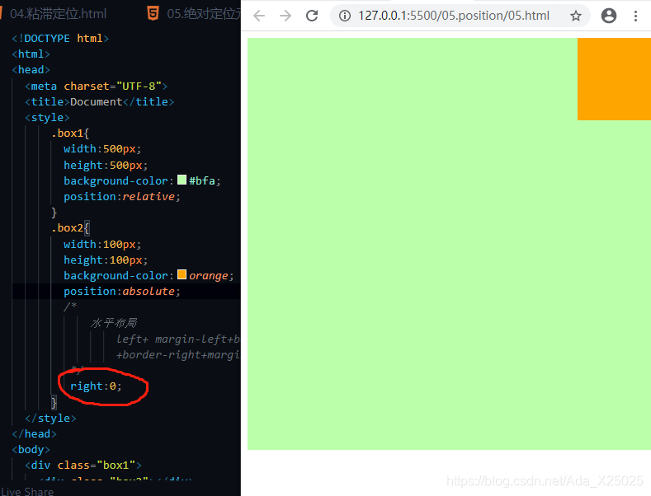Click the closing '</head>' tag line
This screenshot has width=651, height=496.
pos(34,433)
